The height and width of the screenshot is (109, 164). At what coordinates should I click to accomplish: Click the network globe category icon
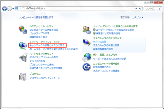coord(23,46)
